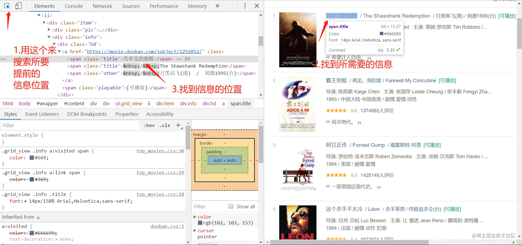Select the body breadcrumb
This screenshot has width=522, height=245.
coord(25,104)
